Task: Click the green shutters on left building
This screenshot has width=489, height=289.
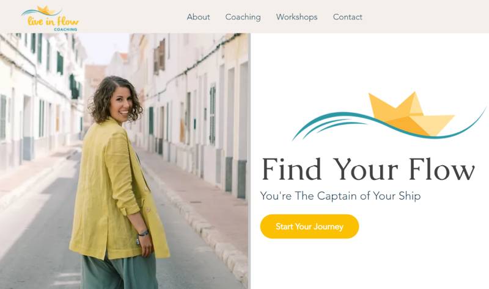Action: (x=59, y=63)
